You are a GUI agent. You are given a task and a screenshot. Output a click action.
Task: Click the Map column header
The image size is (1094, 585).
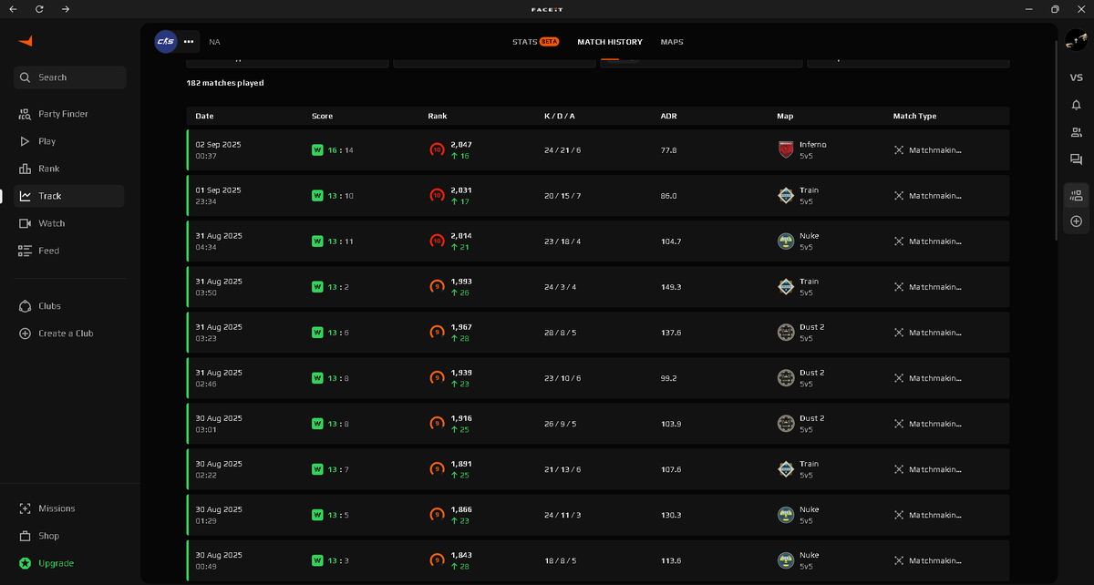point(785,117)
